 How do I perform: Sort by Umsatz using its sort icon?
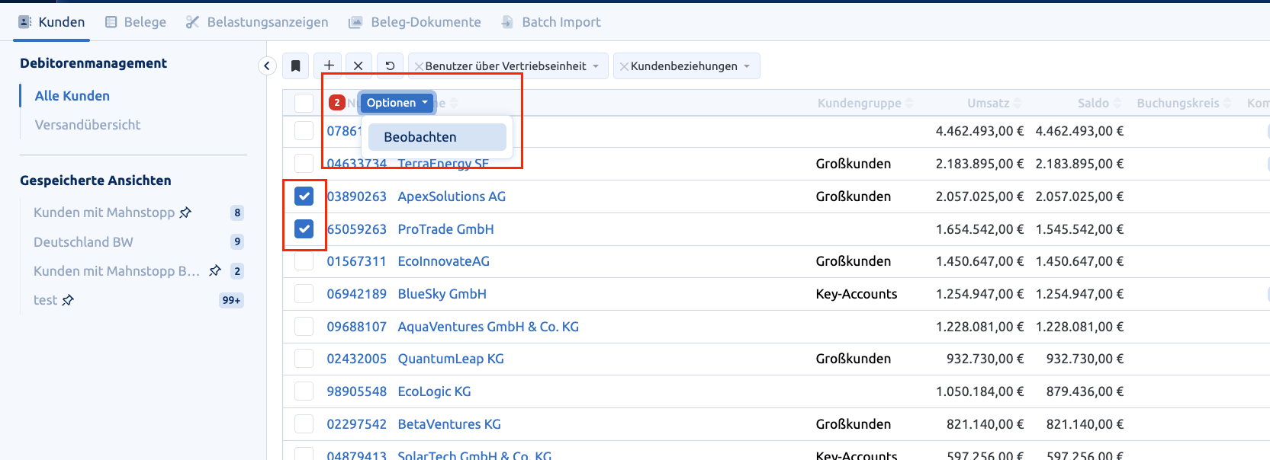[1018, 103]
